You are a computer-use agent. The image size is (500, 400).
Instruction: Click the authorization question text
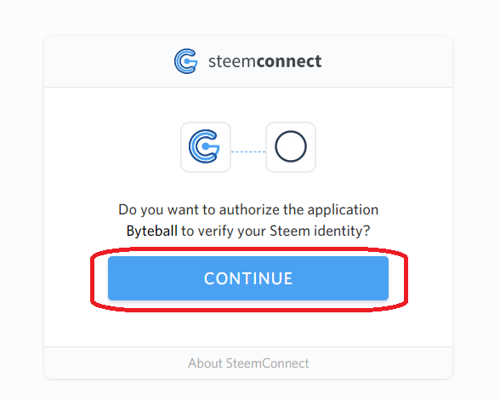click(x=248, y=220)
